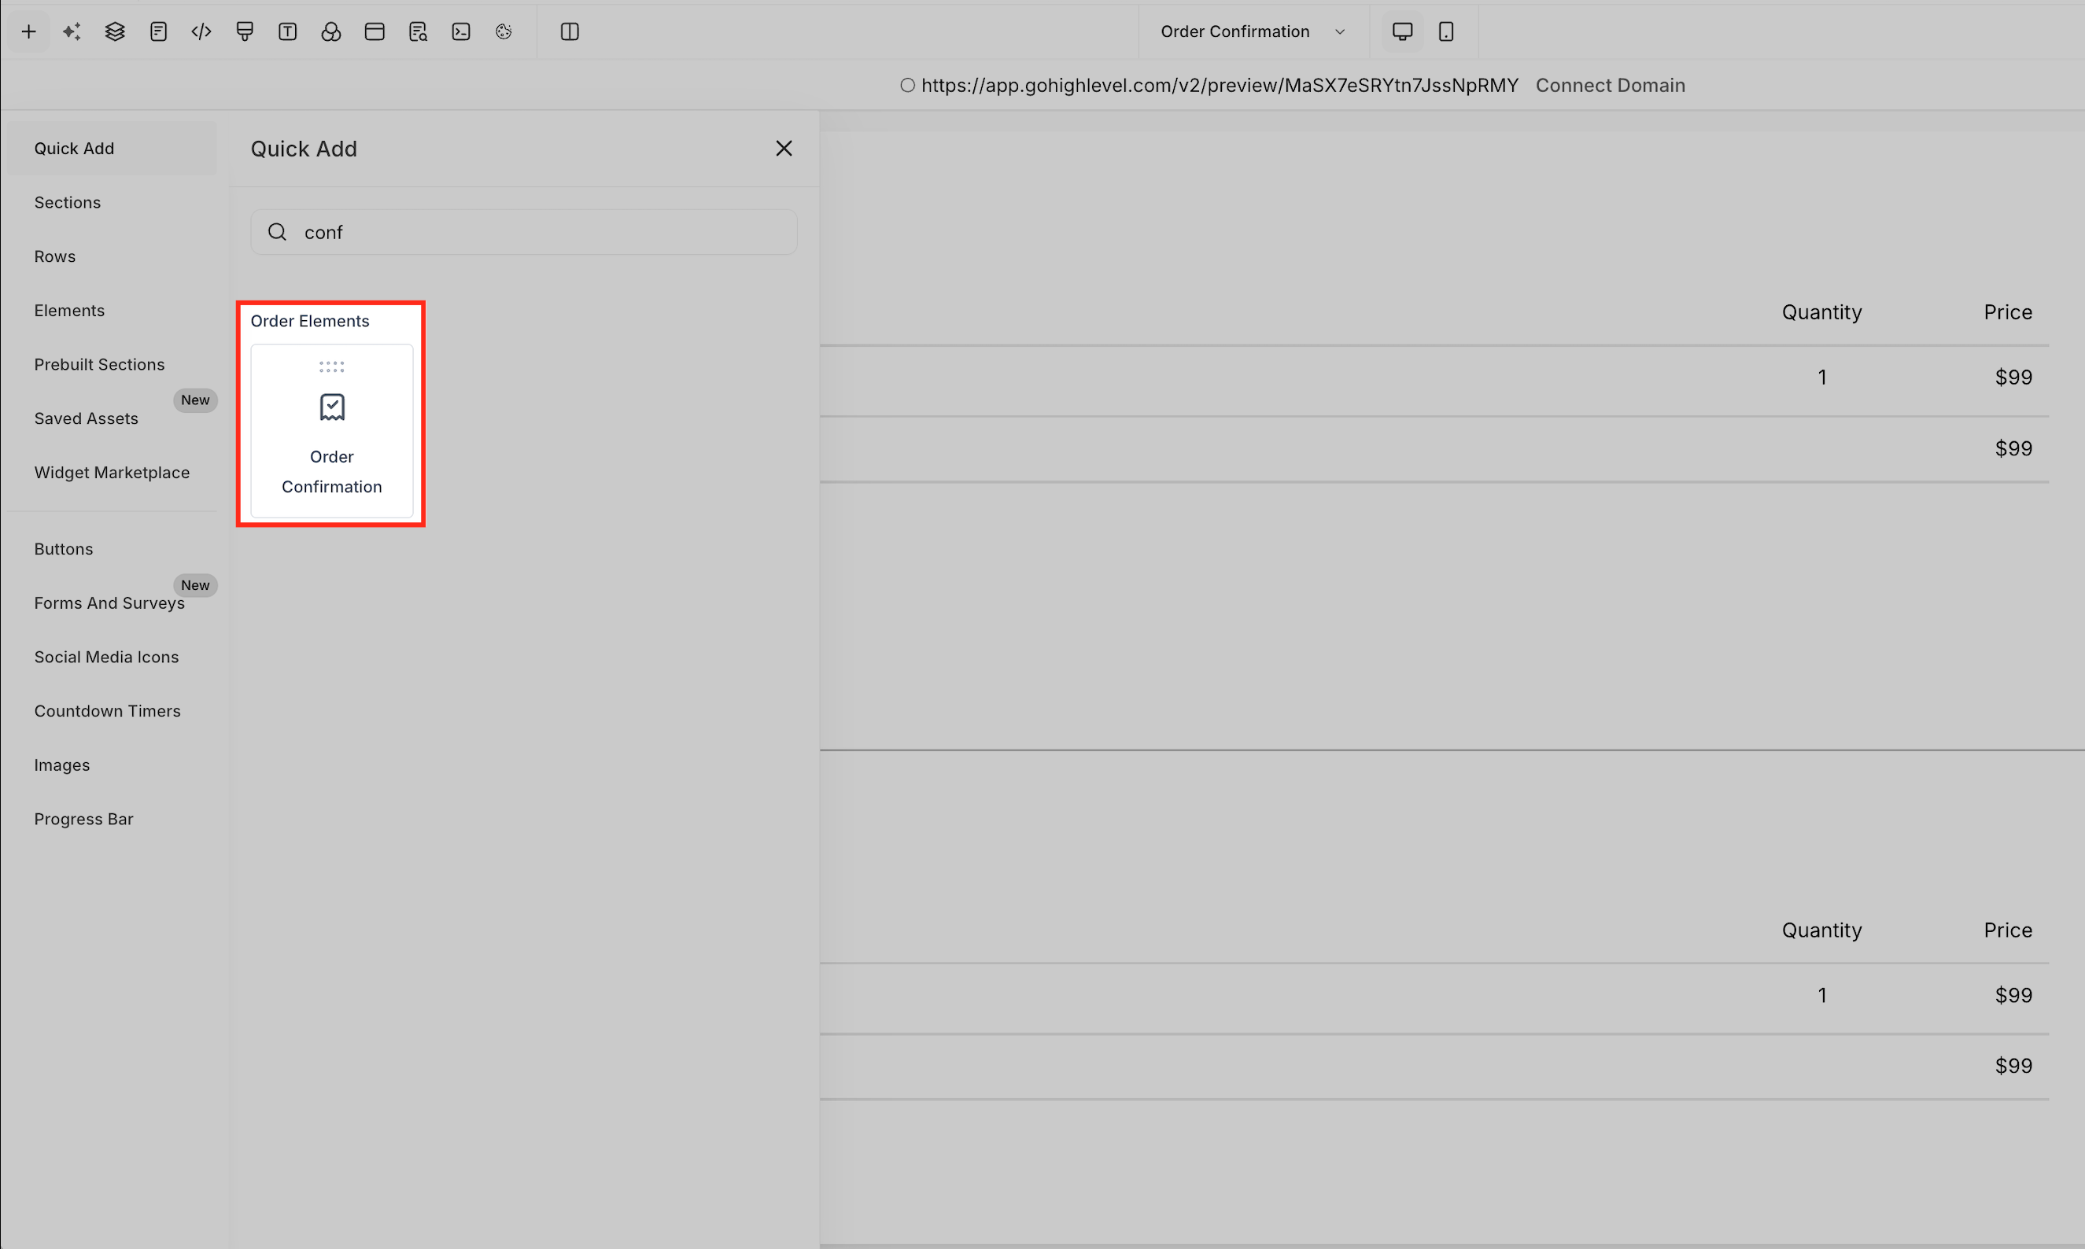This screenshot has height=1249, width=2085.
Task: Open the AI sparkles tool
Action: point(72,32)
